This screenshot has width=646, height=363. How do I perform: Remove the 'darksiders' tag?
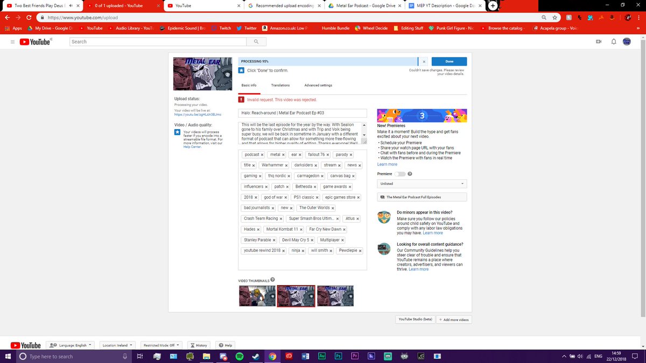316,166
